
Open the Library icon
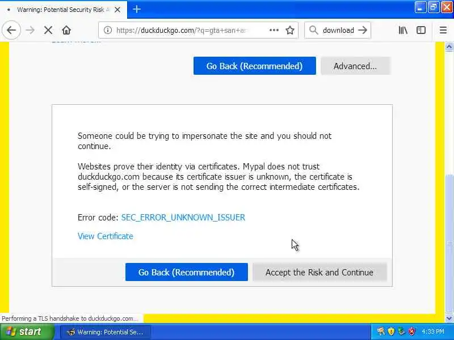(403, 30)
